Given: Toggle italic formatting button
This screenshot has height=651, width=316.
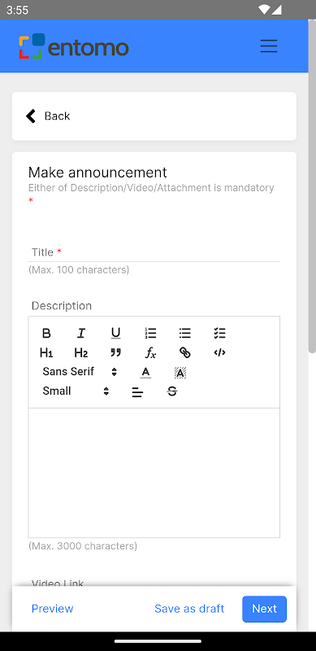Looking at the screenshot, I should (x=81, y=333).
